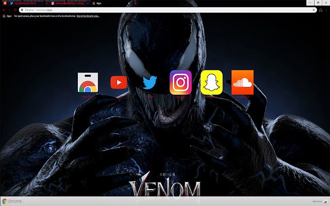Close the Instagram tab
Image resolution: width=330 pixels, height=206 pixels.
(88, 4)
